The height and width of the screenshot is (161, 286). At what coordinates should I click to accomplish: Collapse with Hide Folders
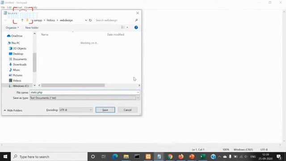[13, 110]
